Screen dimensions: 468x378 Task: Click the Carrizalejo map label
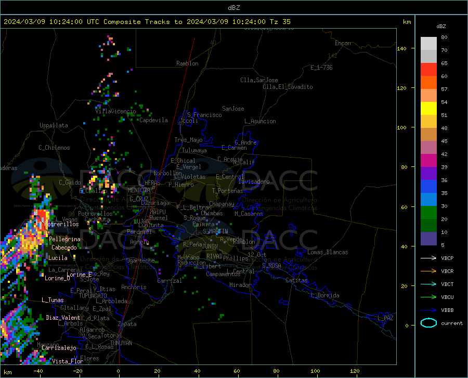59,348
